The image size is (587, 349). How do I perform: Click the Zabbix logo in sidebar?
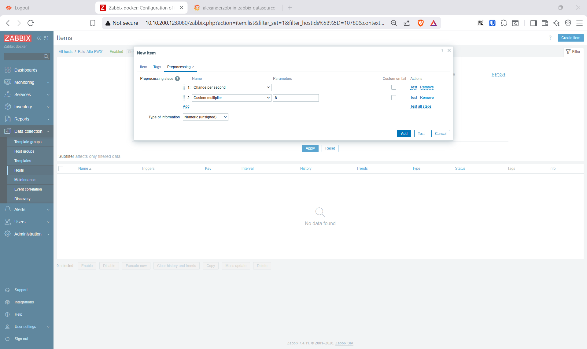(x=17, y=38)
